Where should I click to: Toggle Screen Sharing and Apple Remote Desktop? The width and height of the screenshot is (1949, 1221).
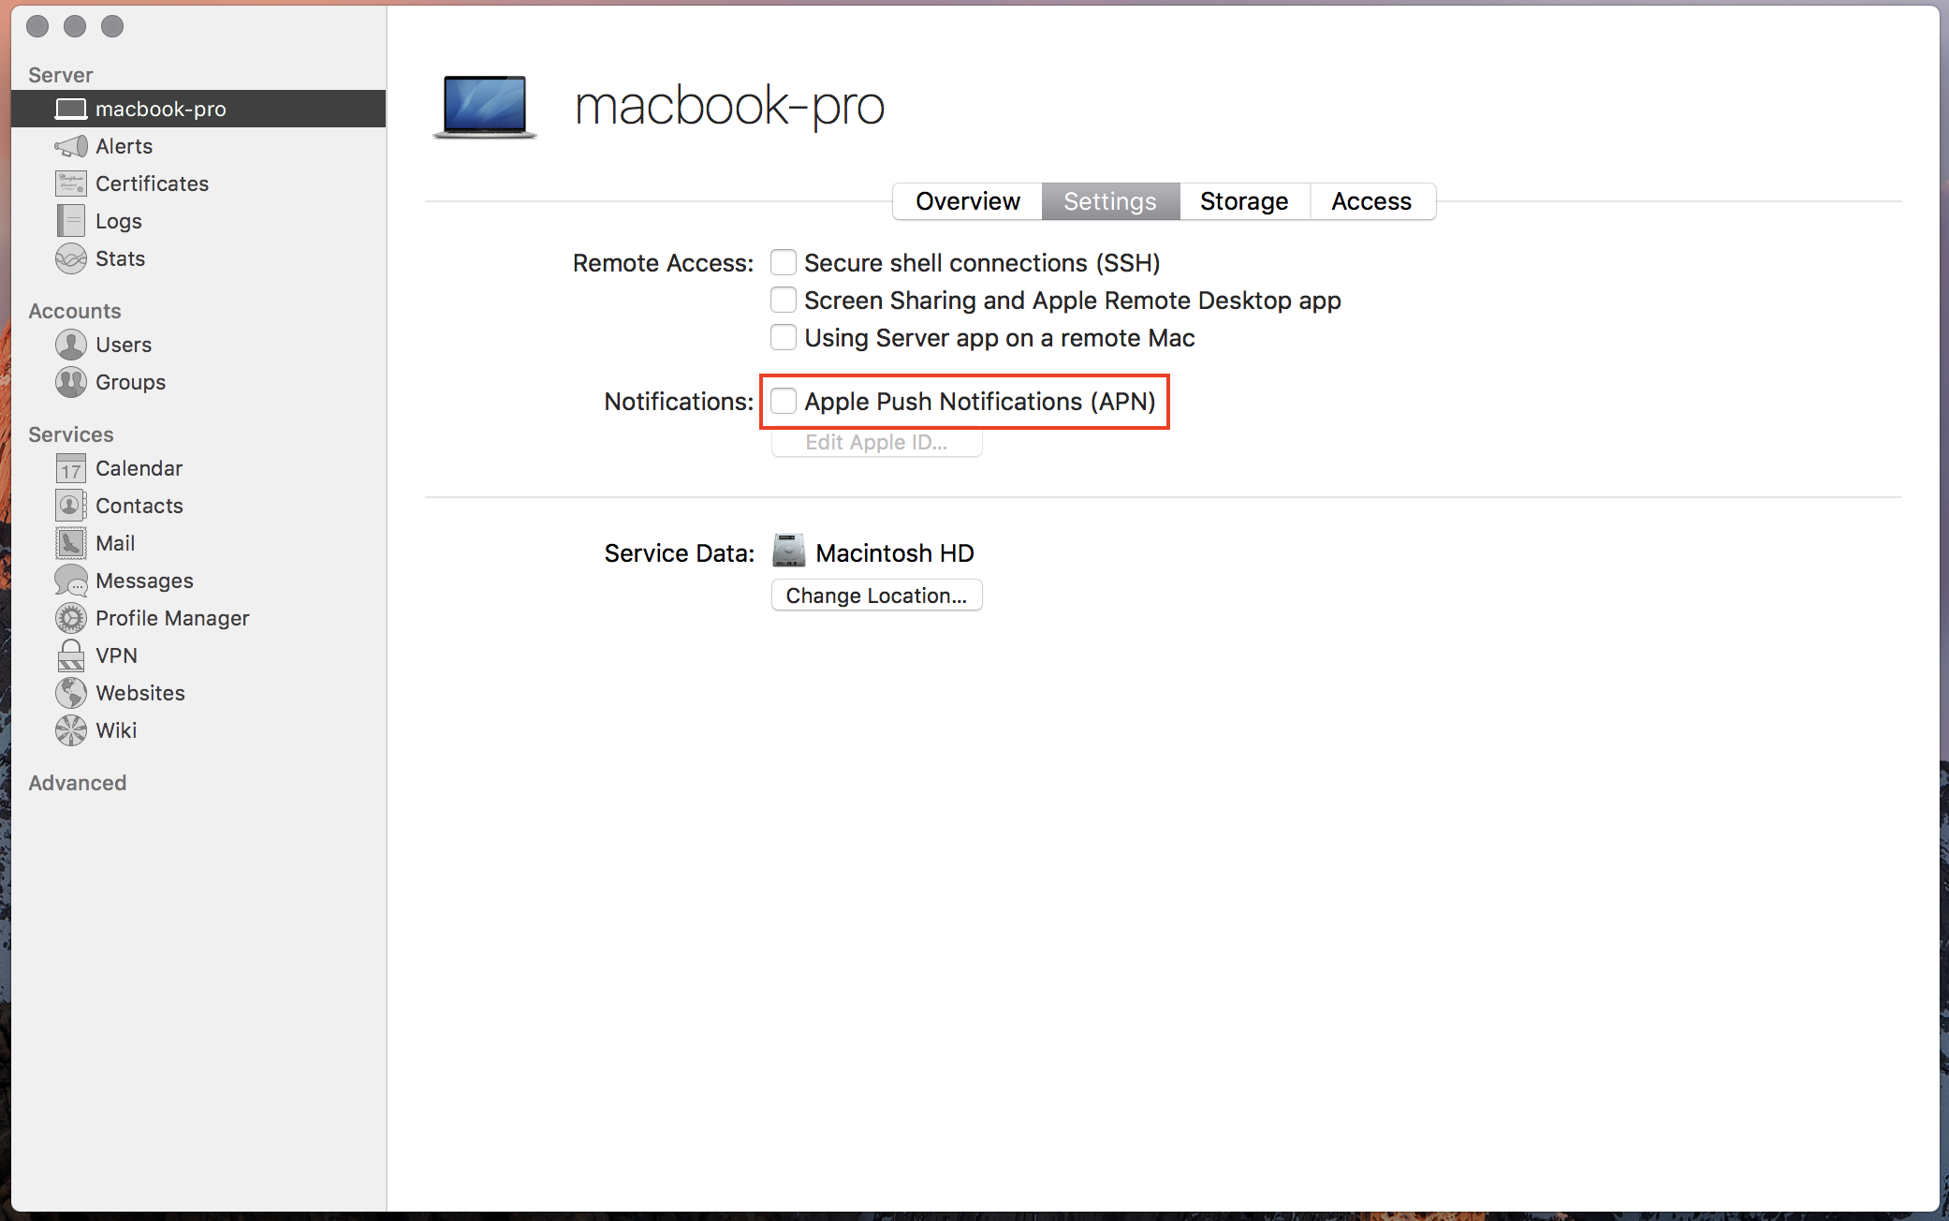click(784, 301)
